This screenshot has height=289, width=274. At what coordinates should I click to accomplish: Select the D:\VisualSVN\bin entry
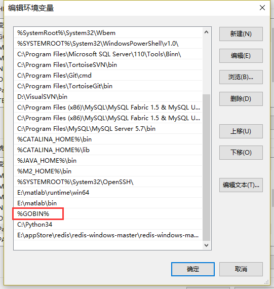108,97
